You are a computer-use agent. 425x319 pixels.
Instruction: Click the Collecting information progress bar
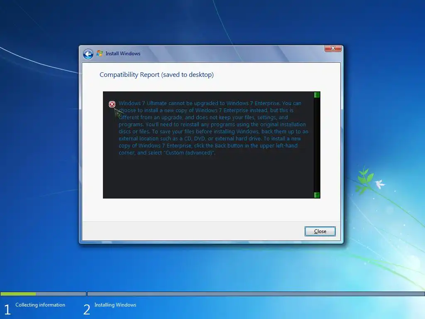tap(43, 294)
